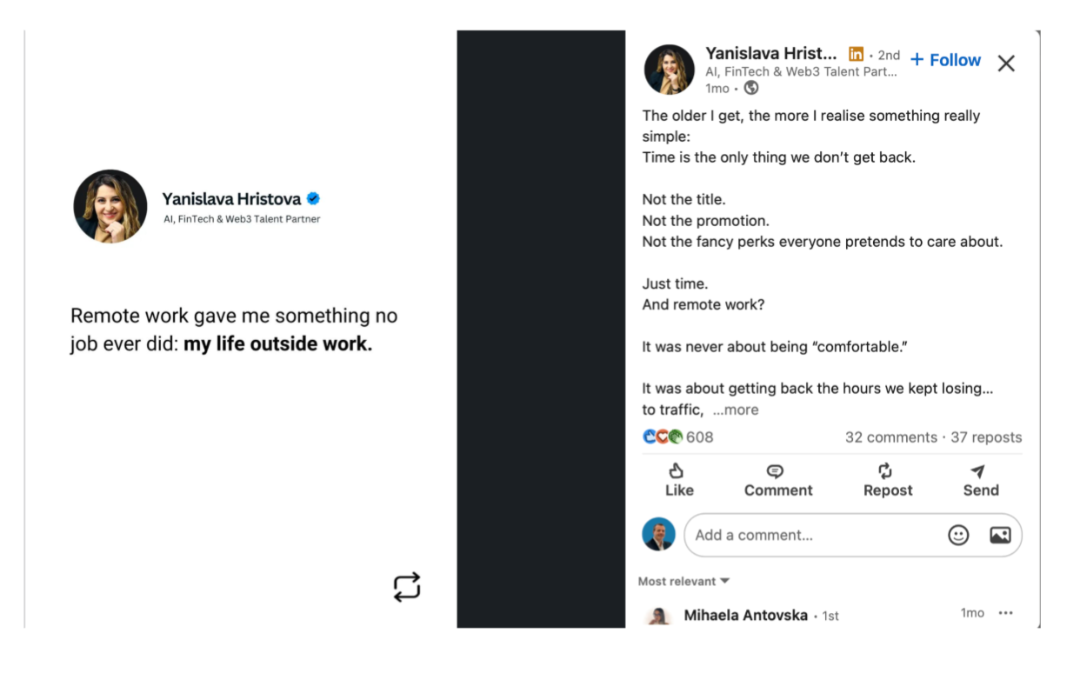Expand the post with "...more"
The width and height of the screenshot is (1080, 680).
tap(736, 410)
